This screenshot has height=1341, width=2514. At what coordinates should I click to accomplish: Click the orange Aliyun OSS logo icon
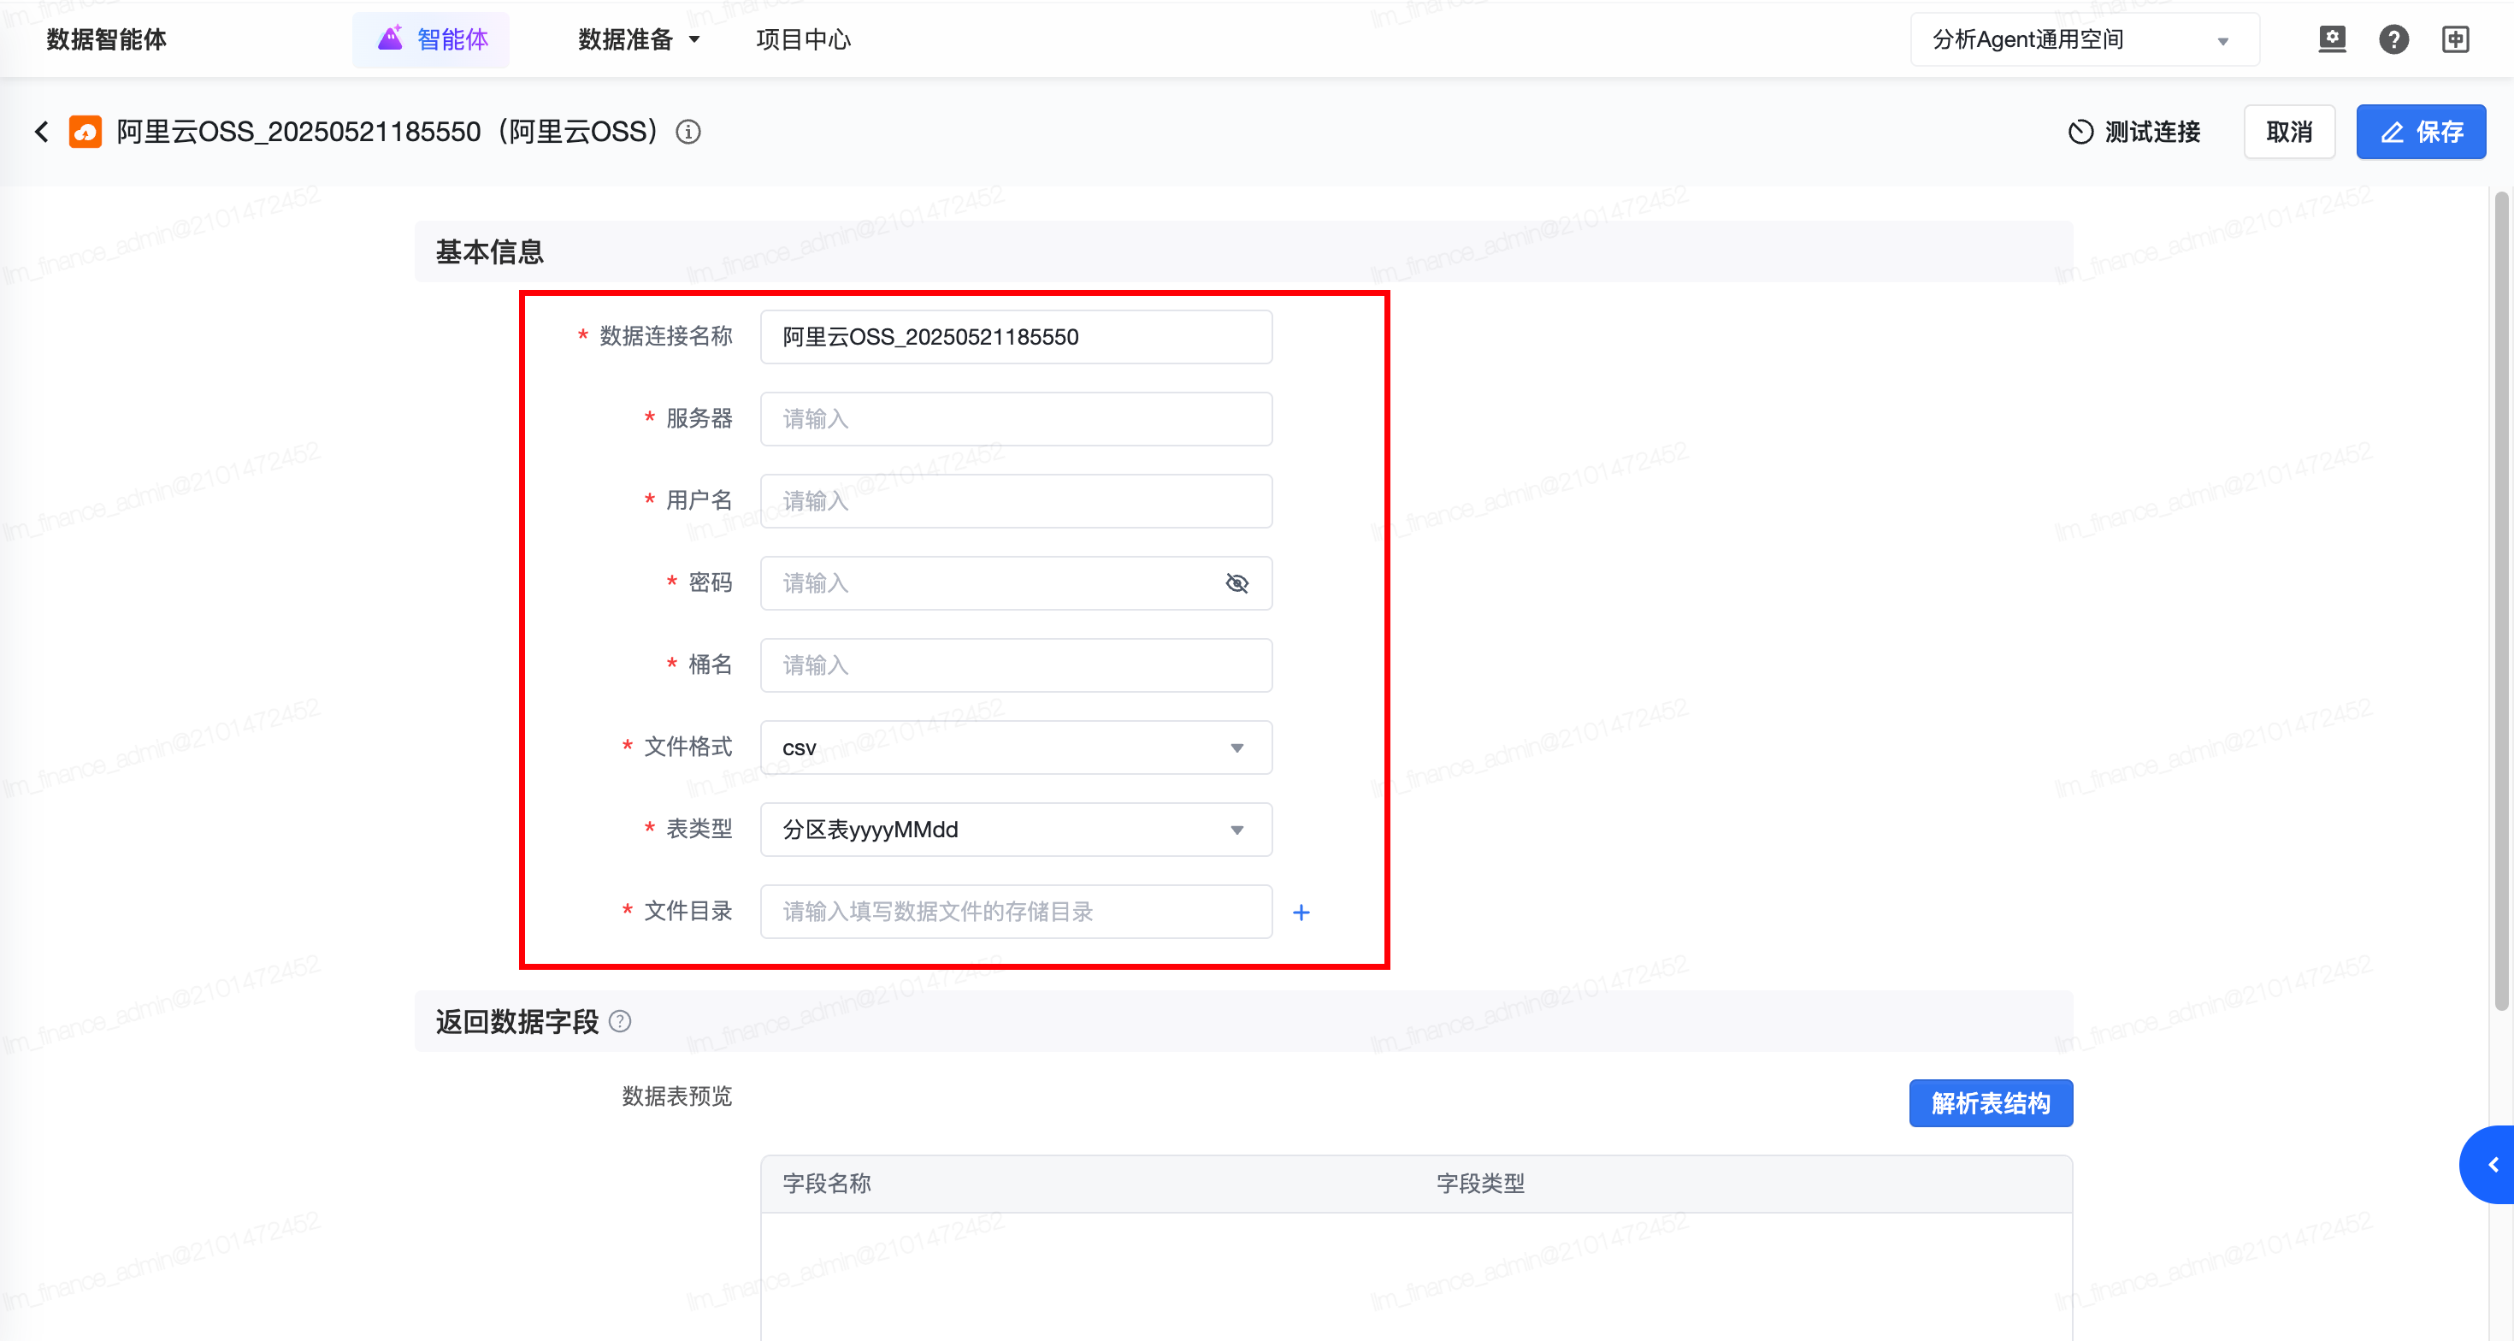click(85, 132)
